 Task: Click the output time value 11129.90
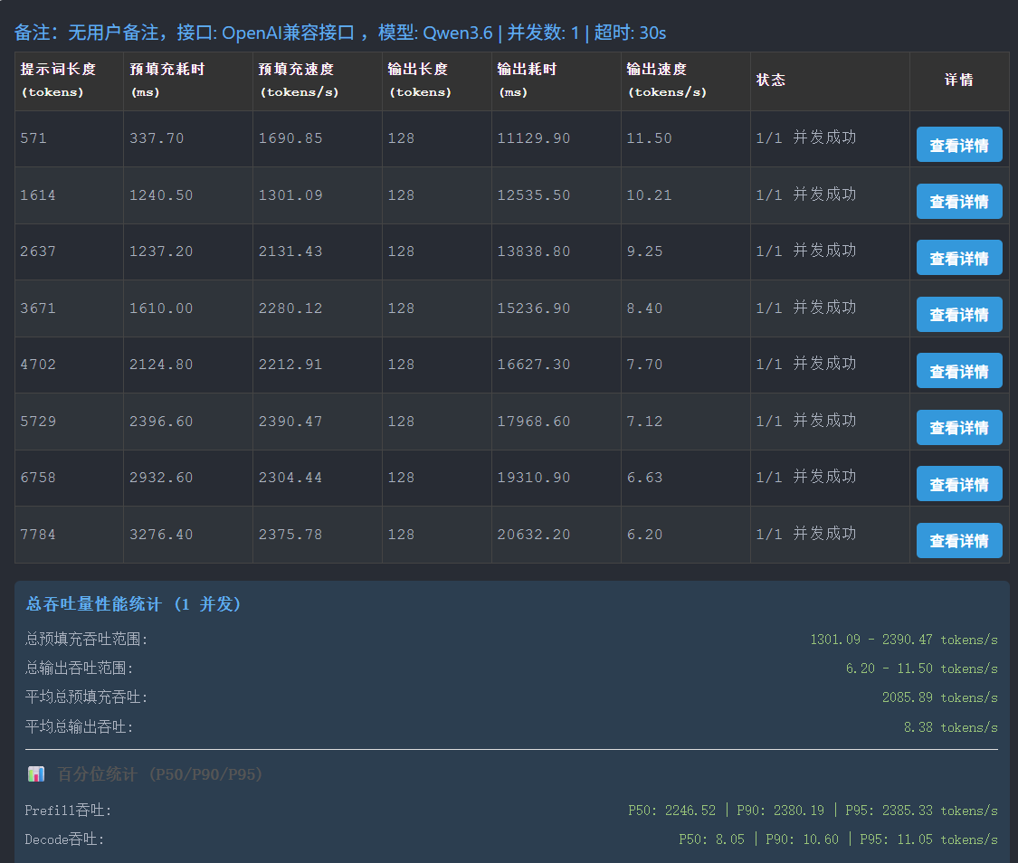[x=534, y=138]
